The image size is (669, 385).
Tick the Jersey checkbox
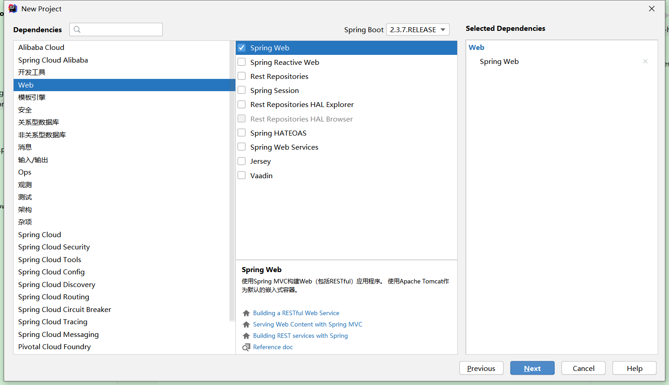[242, 161]
